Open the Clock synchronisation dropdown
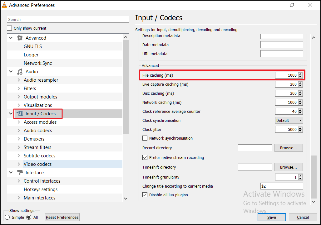The width and height of the screenshot is (321, 225). (289, 121)
